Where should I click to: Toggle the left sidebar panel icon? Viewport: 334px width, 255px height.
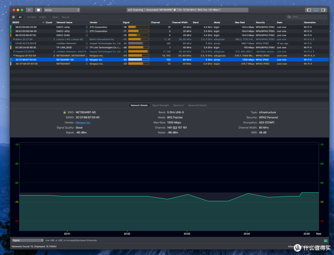[x=309, y=10]
